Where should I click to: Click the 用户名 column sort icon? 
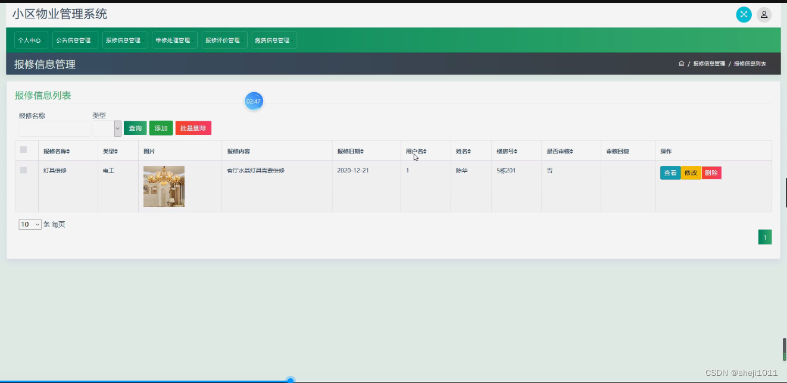pos(424,150)
